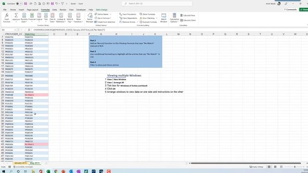Open the PROVIDER_CODE column filter dropdown
308x173 pixels.
tap(23, 34)
